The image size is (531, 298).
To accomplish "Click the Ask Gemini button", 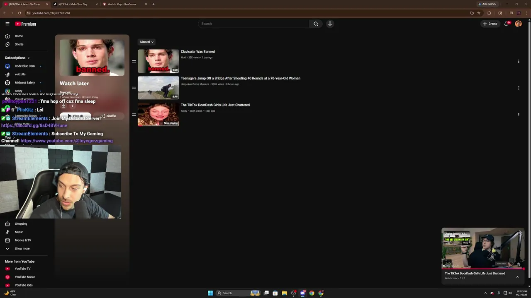I will [x=487, y=4].
